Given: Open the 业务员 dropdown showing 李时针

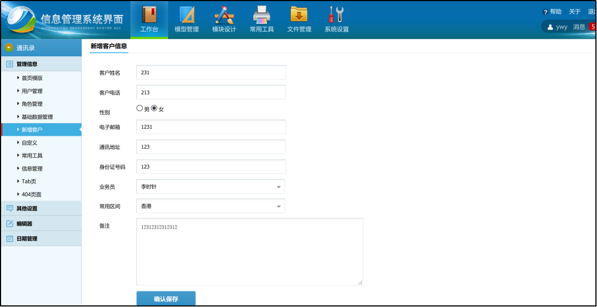Looking at the screenshot, I should click(210, 187).
